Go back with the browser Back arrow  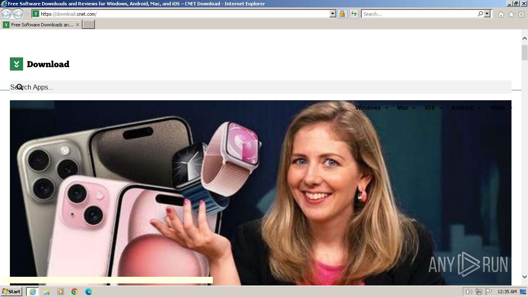coord(6,14)
